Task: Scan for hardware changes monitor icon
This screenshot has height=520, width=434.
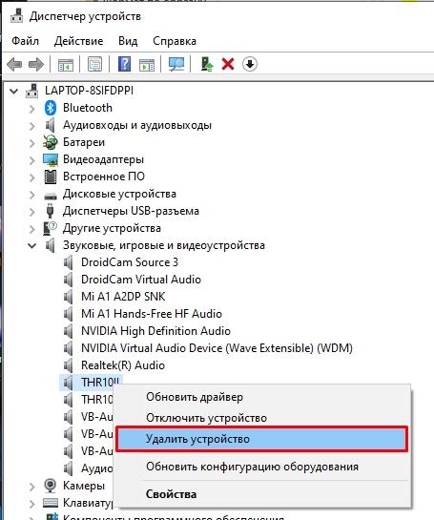Action: (176, 64)
